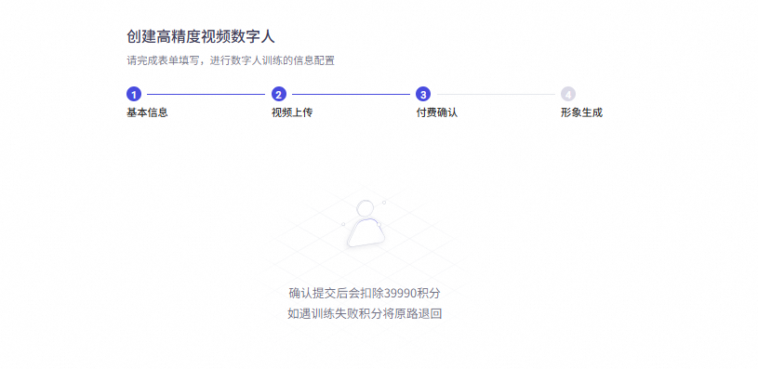Viewport: 758px width, 369px height.
Task: Click the heading 创建高精度视频数字人
Action: [x=201, y=36]
